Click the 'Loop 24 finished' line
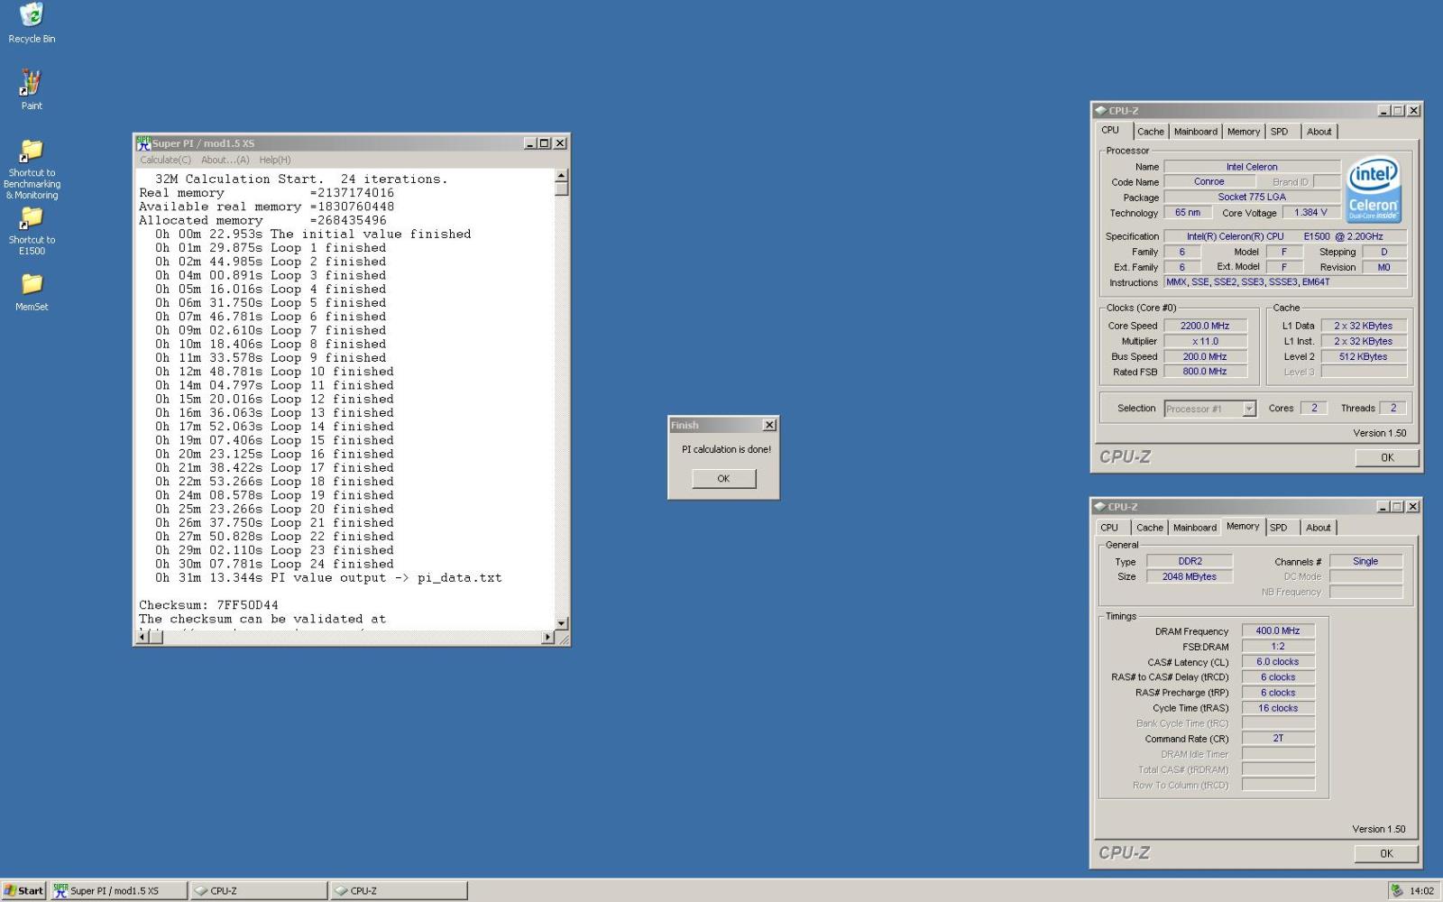 274,564
